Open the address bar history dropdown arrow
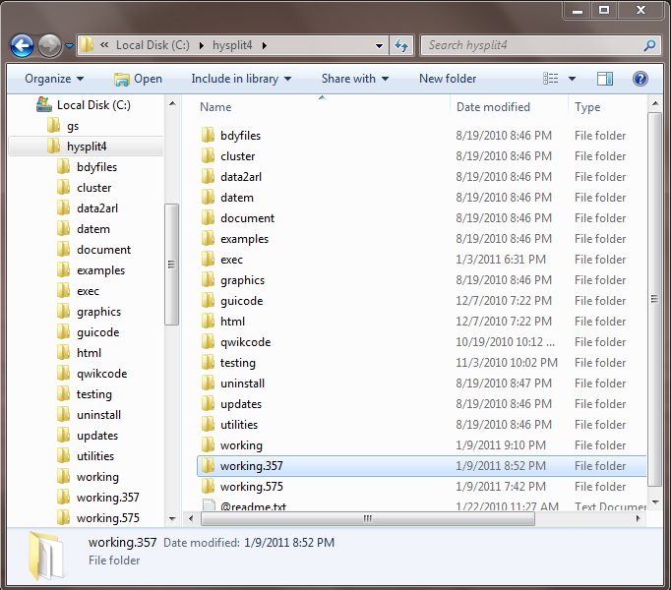Screen dimensions: 671x590 click(379, 45)
